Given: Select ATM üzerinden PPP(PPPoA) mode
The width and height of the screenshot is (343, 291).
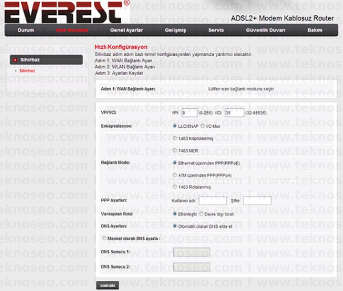Looking at the screenshot, I should click(x=174, y=175).
